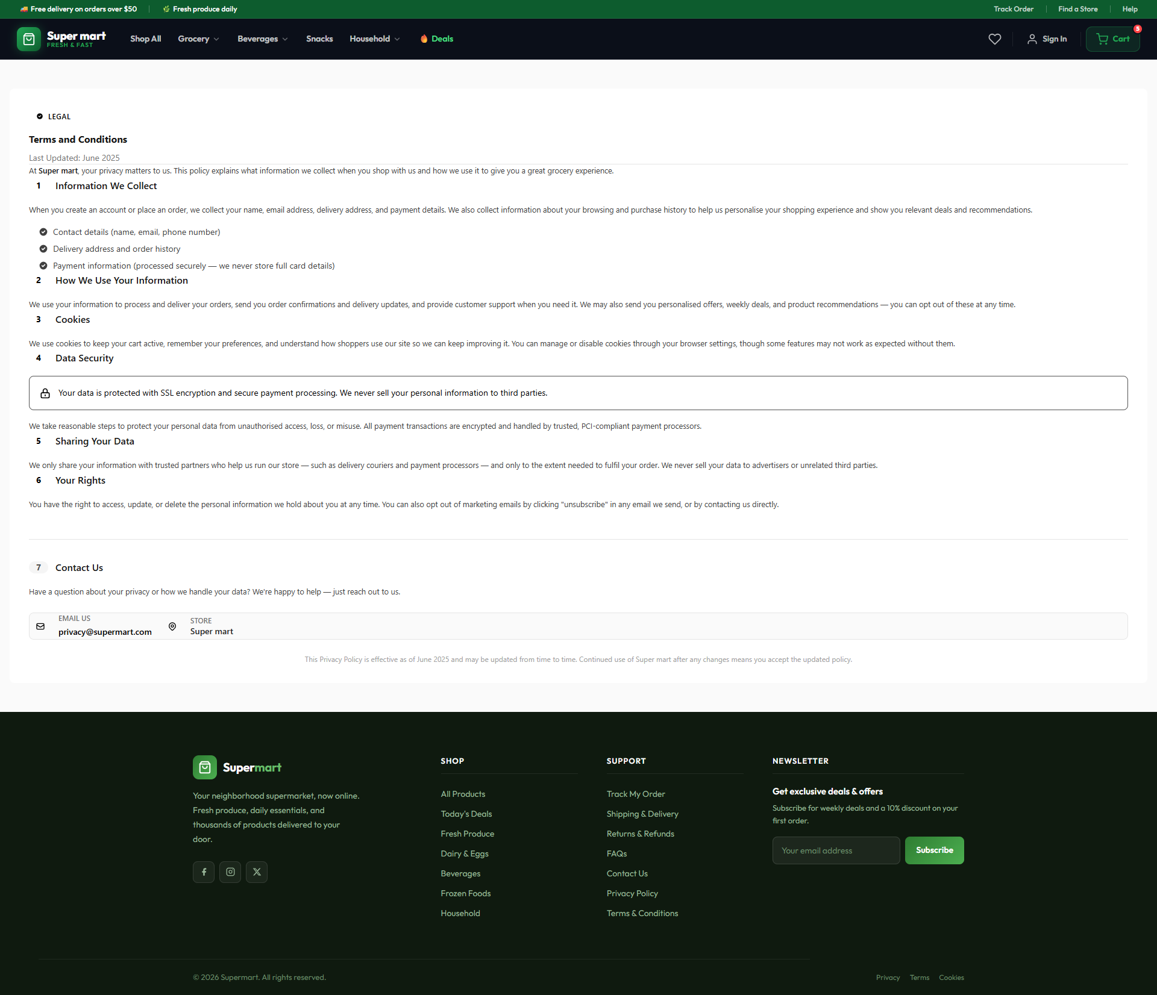Click the Sign In user icon
This screenshot has height=995, width=1157.
[x=1032, y=39]
